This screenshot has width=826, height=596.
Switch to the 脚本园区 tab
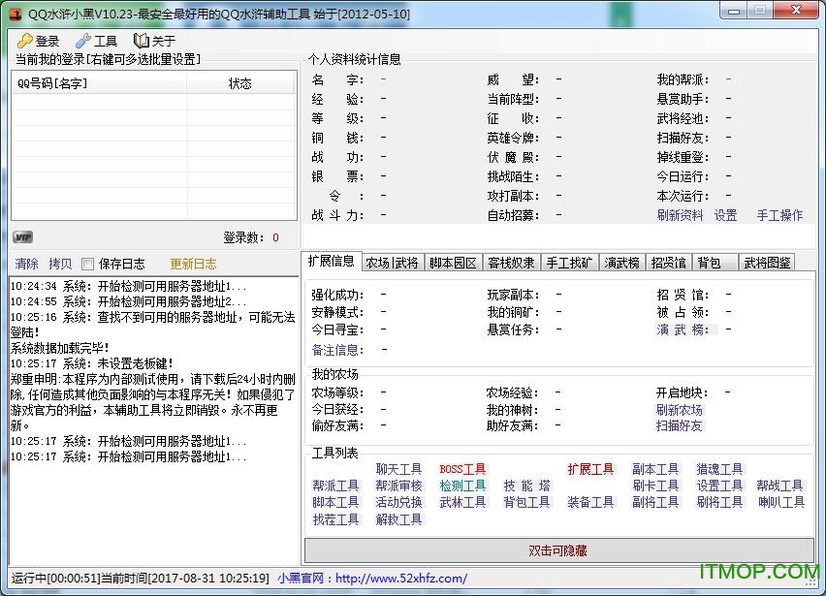[453, 263]
